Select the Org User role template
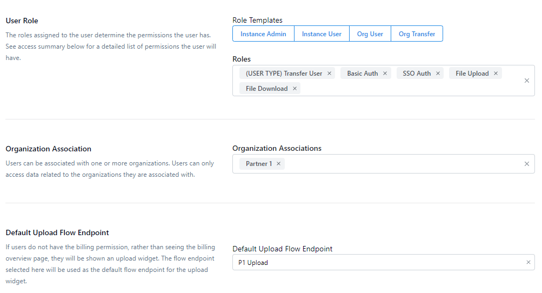542x293 pixels. (370, 34)
